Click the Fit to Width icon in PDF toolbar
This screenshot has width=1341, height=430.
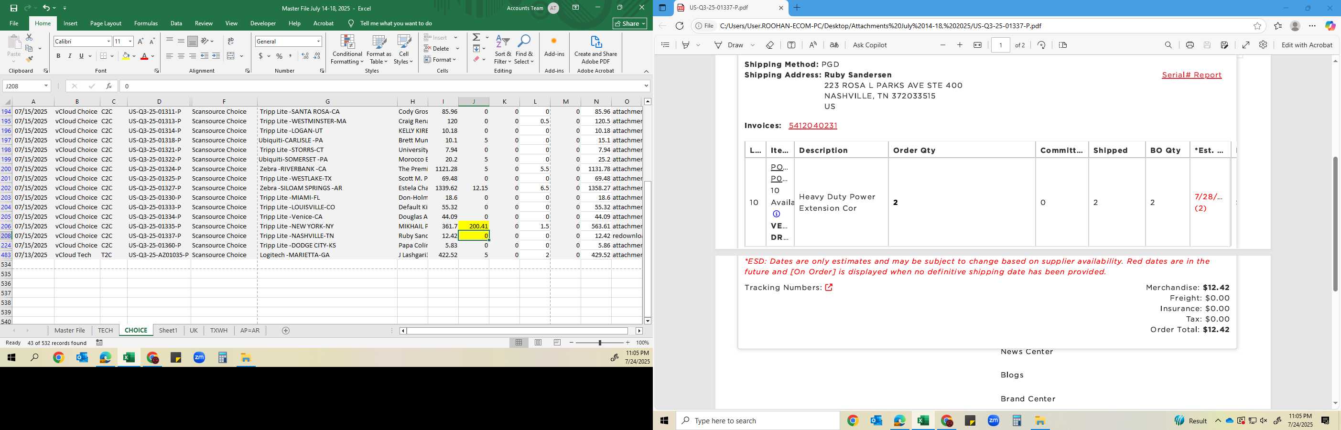tap(978, 45)
